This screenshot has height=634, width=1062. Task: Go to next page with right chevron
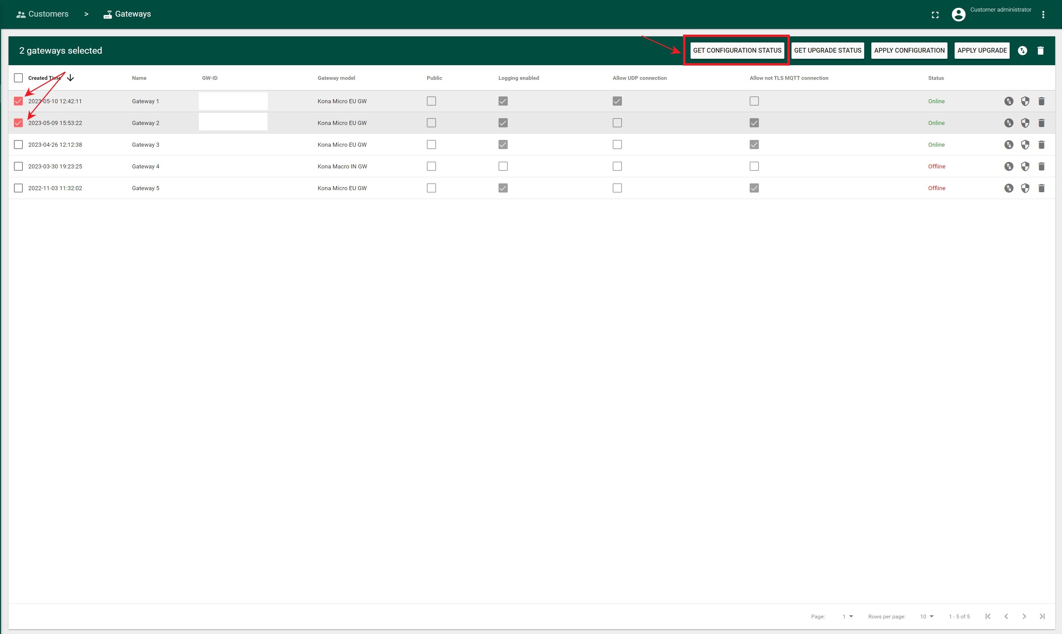(x=1024, y=616)
